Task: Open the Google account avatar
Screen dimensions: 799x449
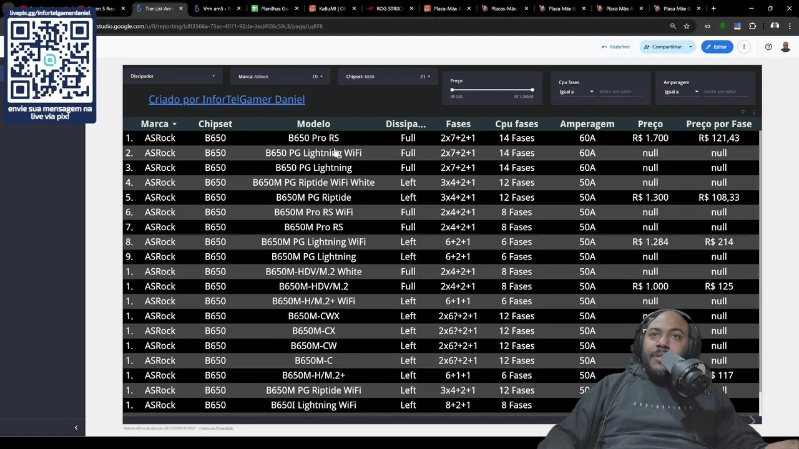Action: pyautogui.click(x=786, y=47)
